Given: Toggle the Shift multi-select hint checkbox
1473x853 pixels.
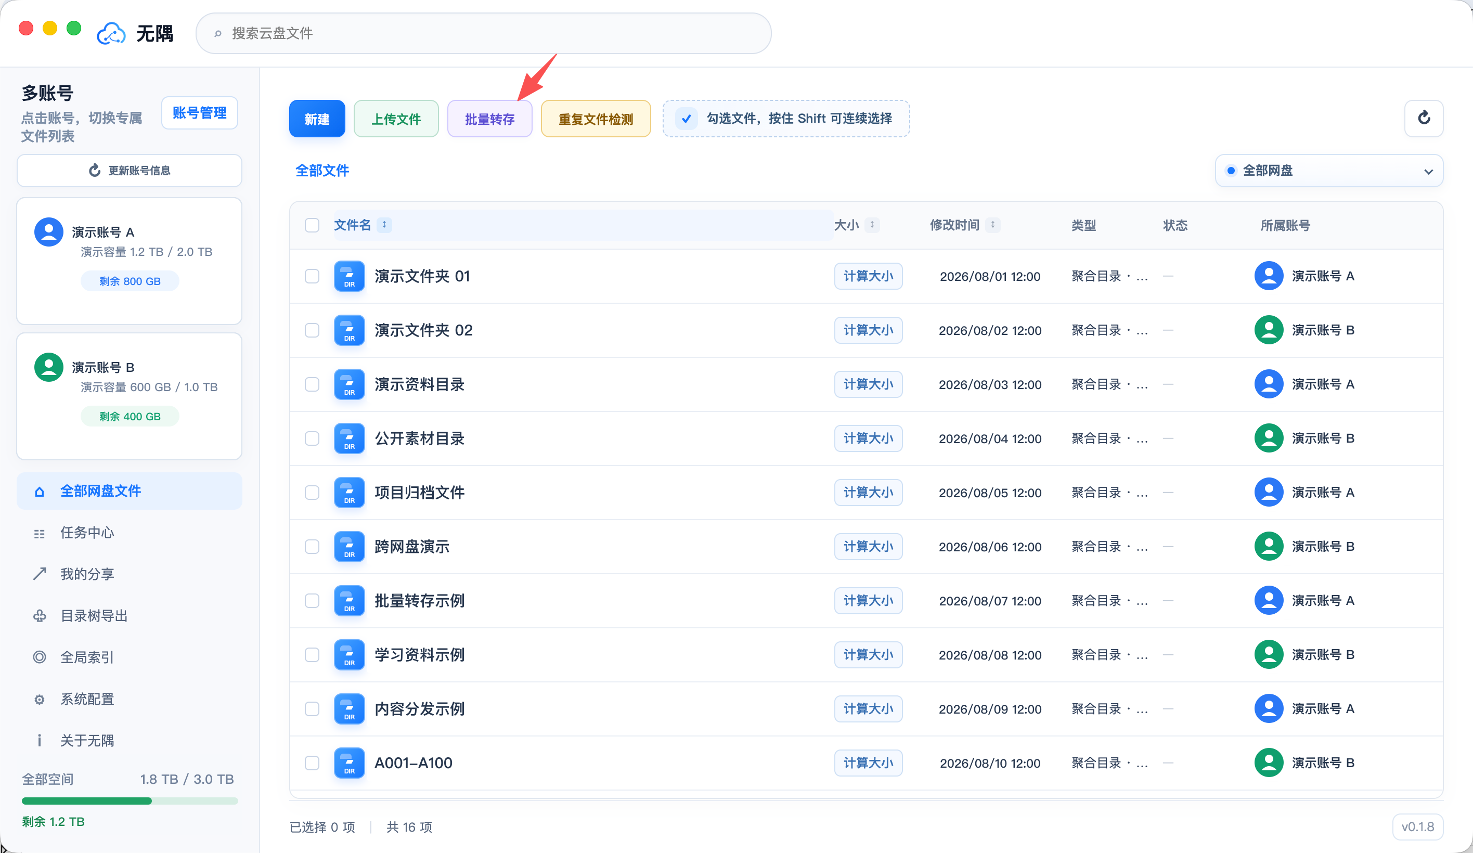Looking at the screenshot, I should click(686, 119).
